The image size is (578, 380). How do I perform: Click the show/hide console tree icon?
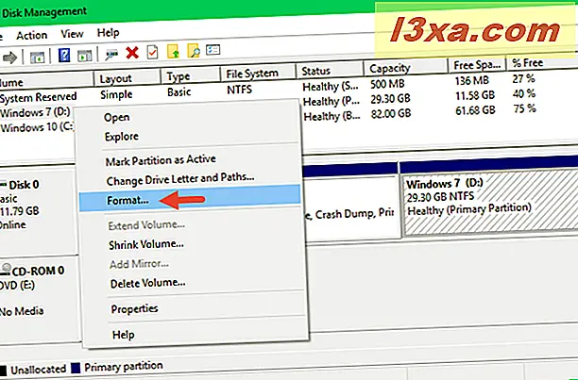(x=37, y=58)
